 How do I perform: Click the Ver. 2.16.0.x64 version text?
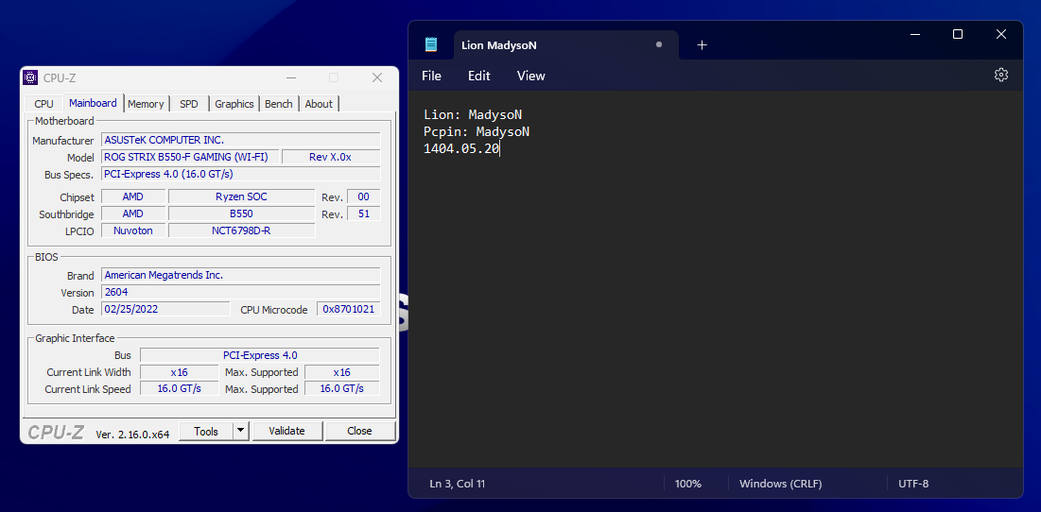tap(132, 435)
